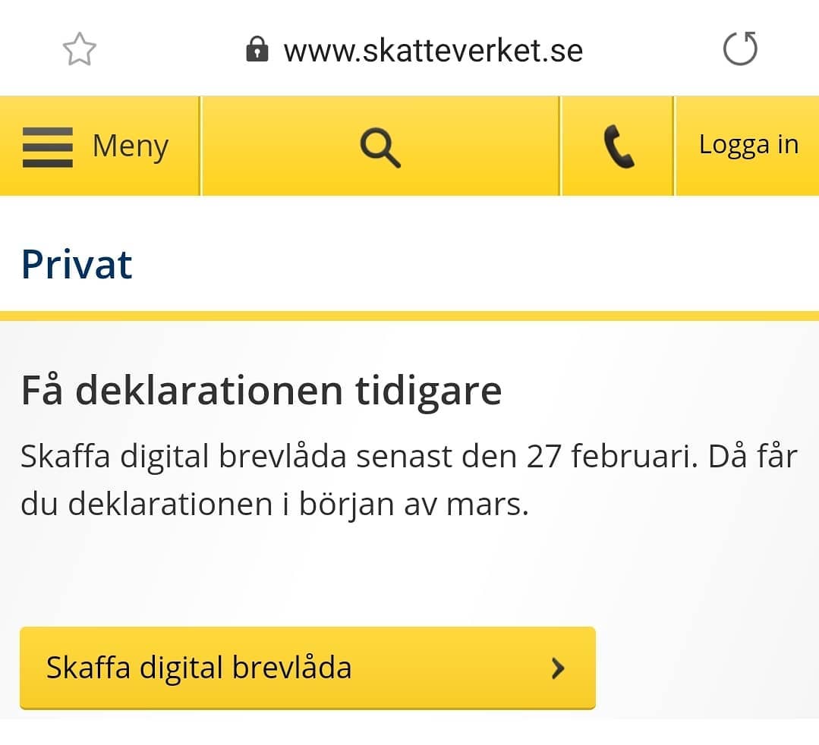Click the headline Få deklarationen tidigare
Viewport: 819px width, 745px height.
click(x=261, y=391)
